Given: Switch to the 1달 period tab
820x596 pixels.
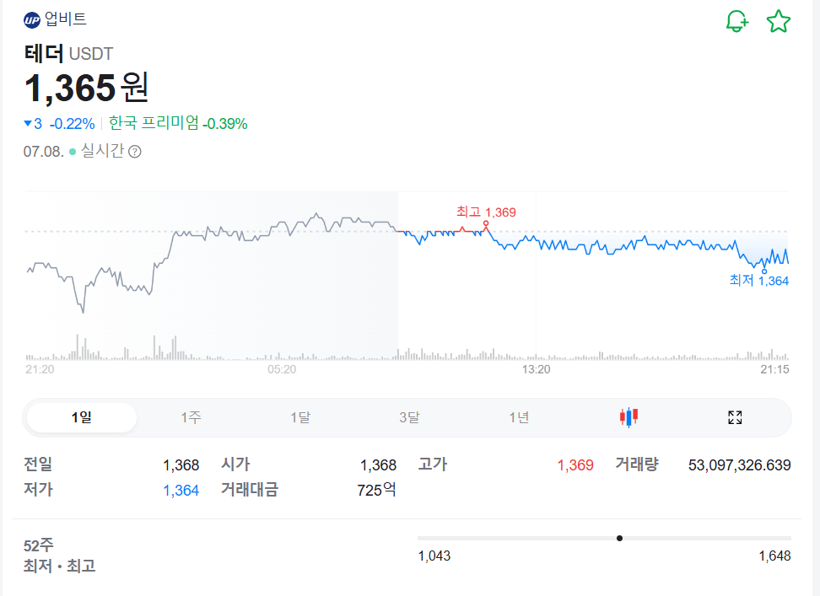Looking at the screenshot, I should tap(300, 416).
